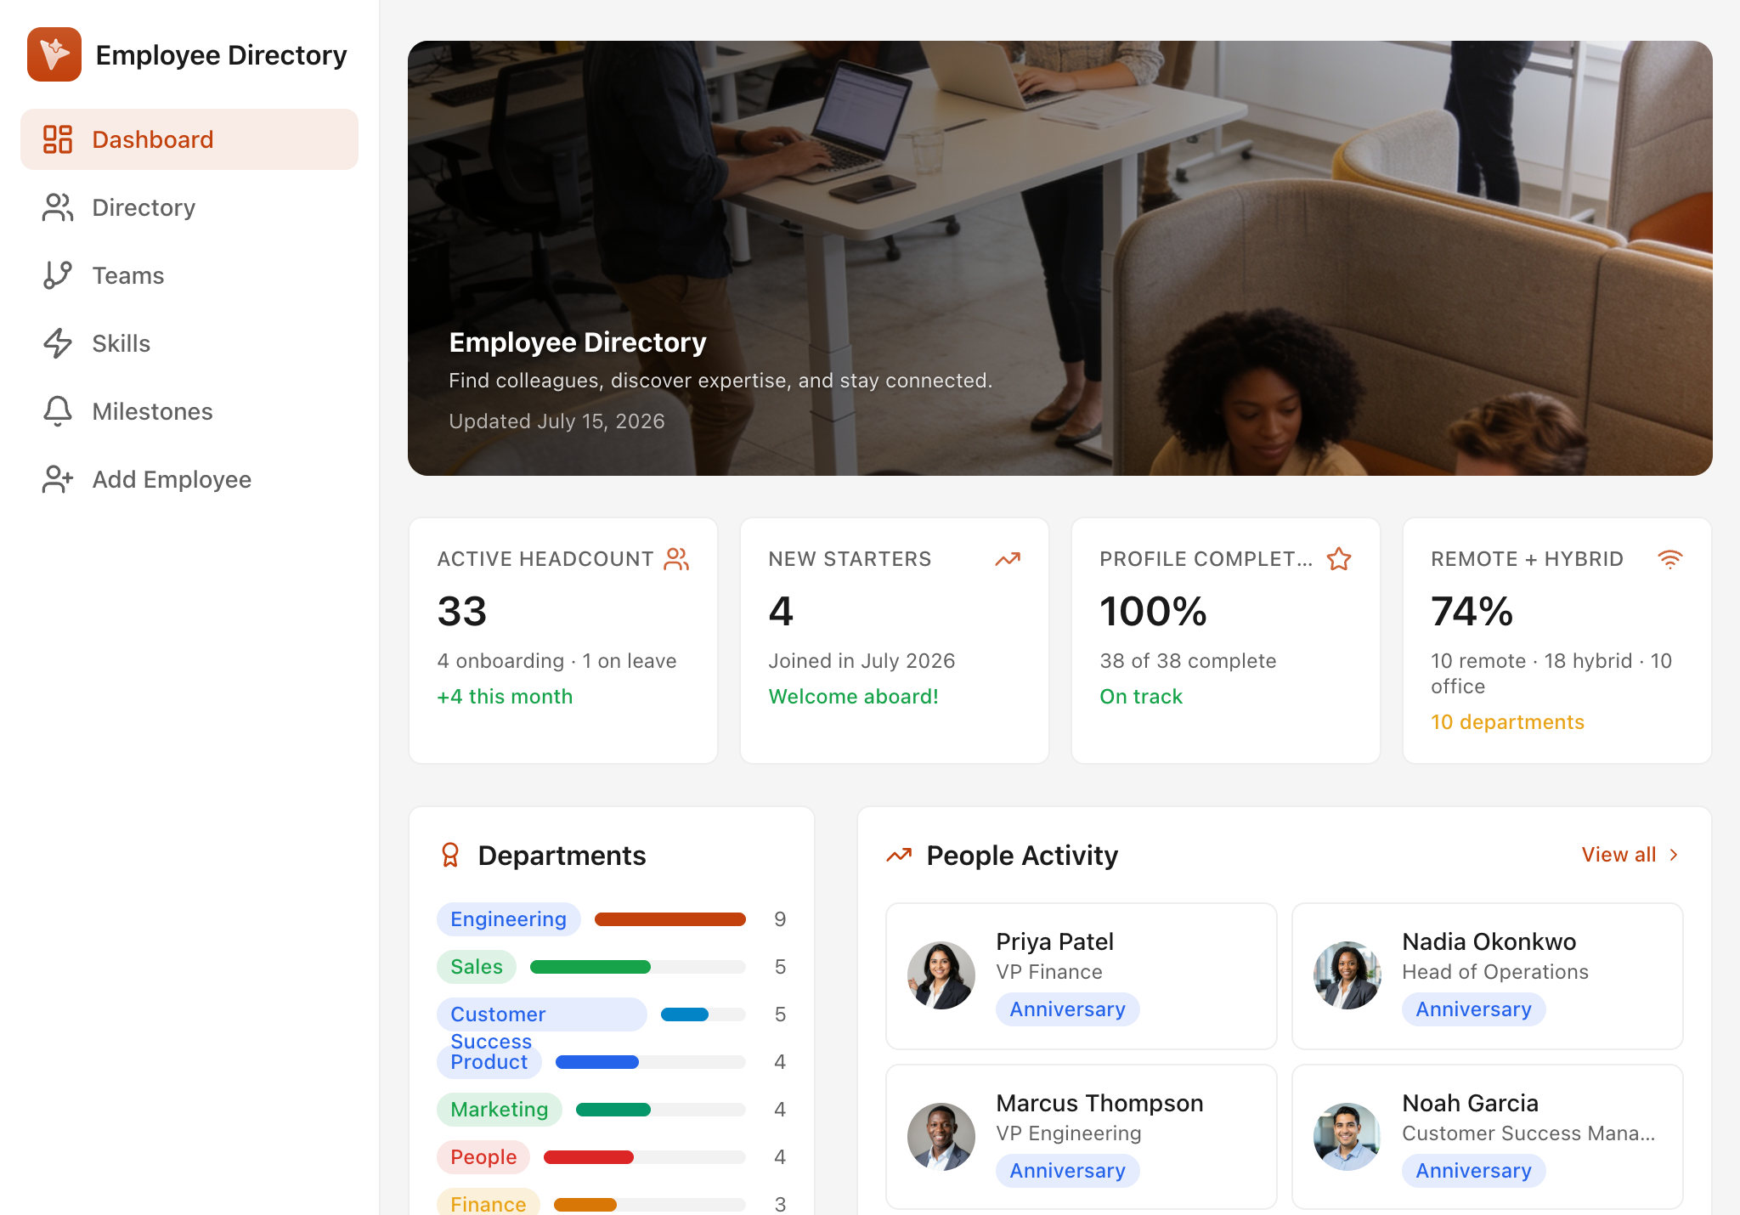1740x1215 pixels.
Task: Open the Dashboard menu item
Action: pyautogui.click(x=189, y=139)
